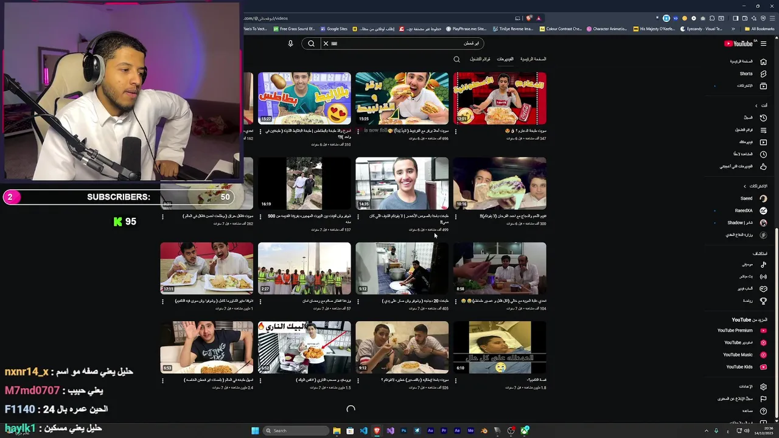Open Help from the sidebar
The width and height of the screenshot is (779, 438).
754,411
